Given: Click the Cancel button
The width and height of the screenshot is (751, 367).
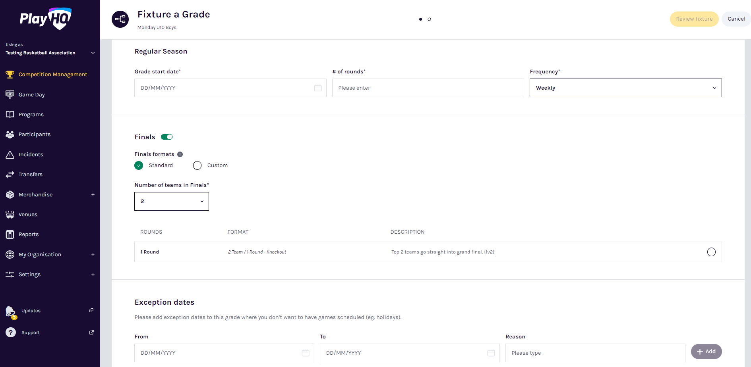Looking at the screenshot, I should [x=736, y=19].
